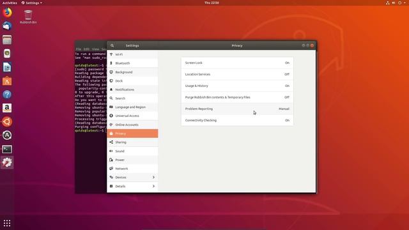Image resolution: width=409 pixels, height=230 pixels.
Task: Open the Settings app menu dropdown
Action: [32, 3]
